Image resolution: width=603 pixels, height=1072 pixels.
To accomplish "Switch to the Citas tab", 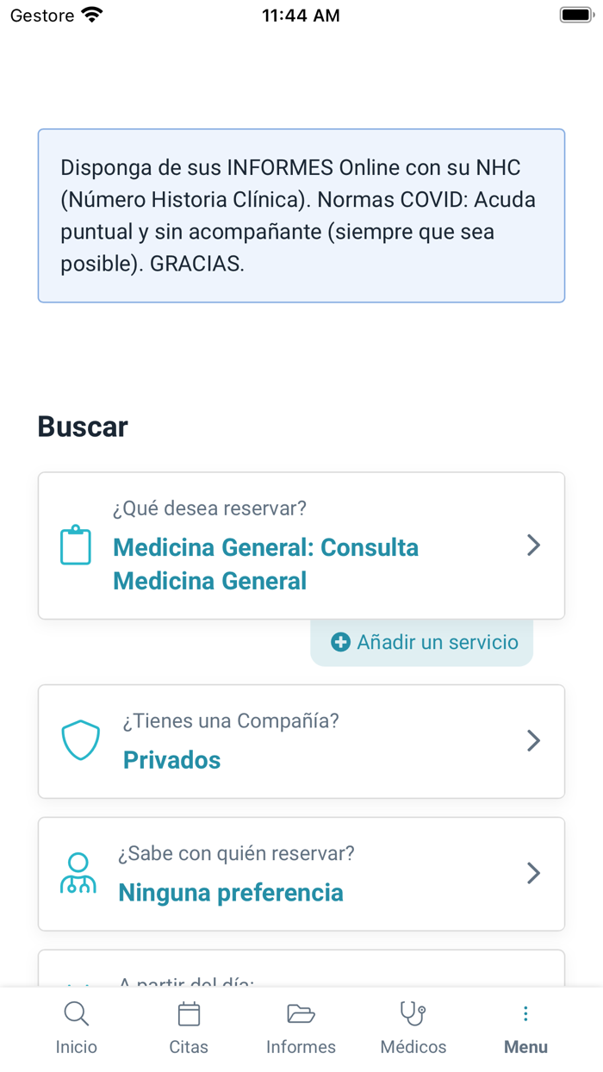I will tap(189, 1025).
